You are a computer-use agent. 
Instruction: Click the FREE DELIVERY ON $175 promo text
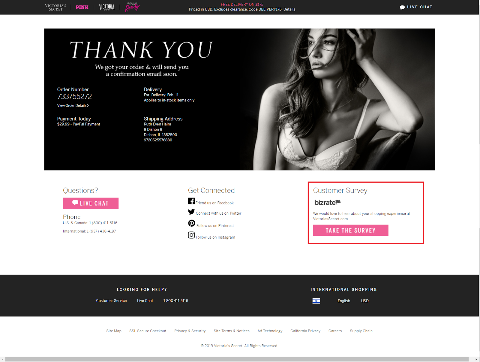coord(242,5)
